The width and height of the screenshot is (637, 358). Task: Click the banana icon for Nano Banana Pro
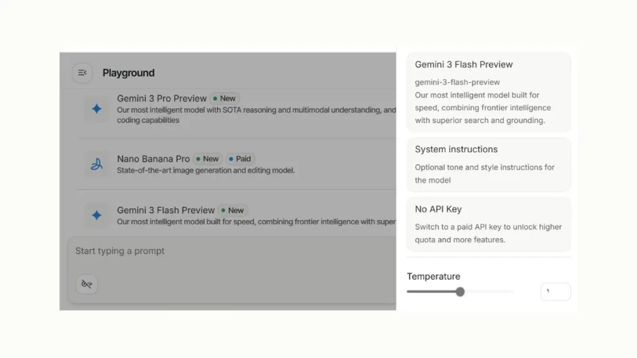(x=96, y=164)
